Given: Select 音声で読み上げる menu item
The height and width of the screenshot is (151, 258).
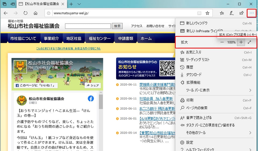Looking at the screenshot, I should [x=216, y=118].
